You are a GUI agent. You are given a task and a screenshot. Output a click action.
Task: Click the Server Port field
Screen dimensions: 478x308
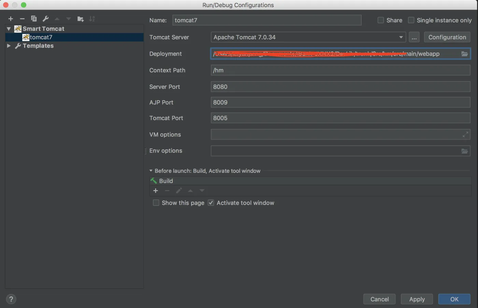click(340, 86)
